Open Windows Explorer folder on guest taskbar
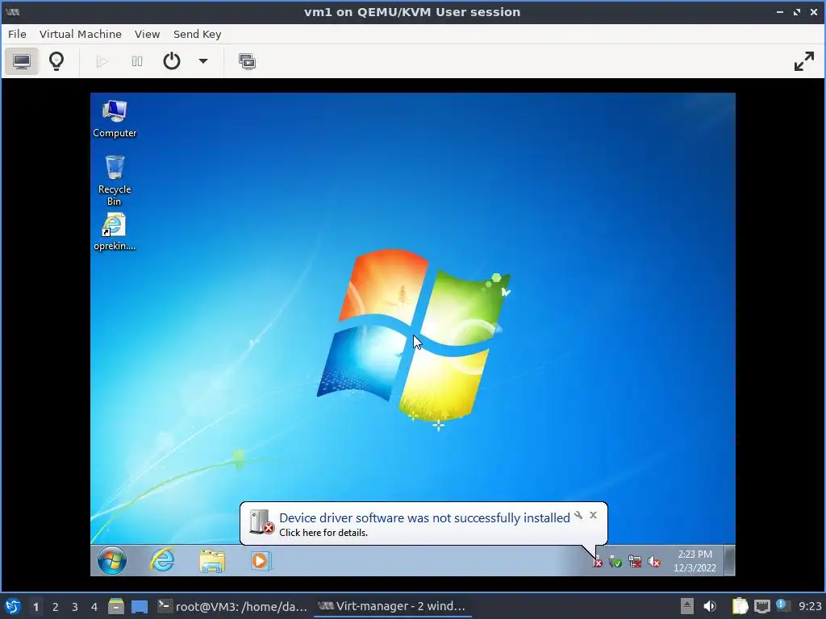The height and width of the screenshot is (619, 826). click(x=212, y=560)
